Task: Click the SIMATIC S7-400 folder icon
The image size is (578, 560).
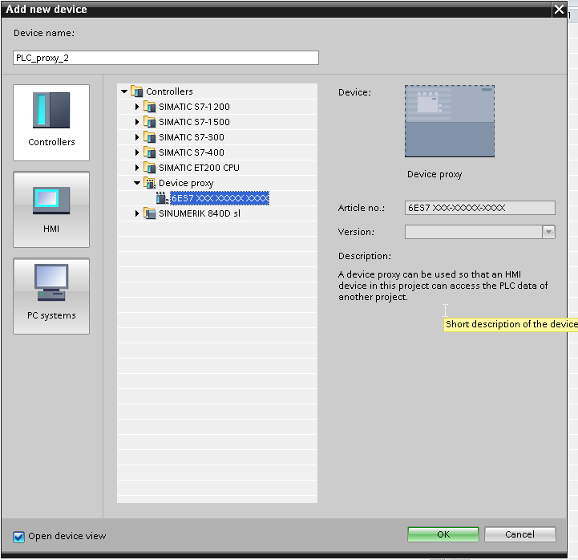Action: point(150,152)
